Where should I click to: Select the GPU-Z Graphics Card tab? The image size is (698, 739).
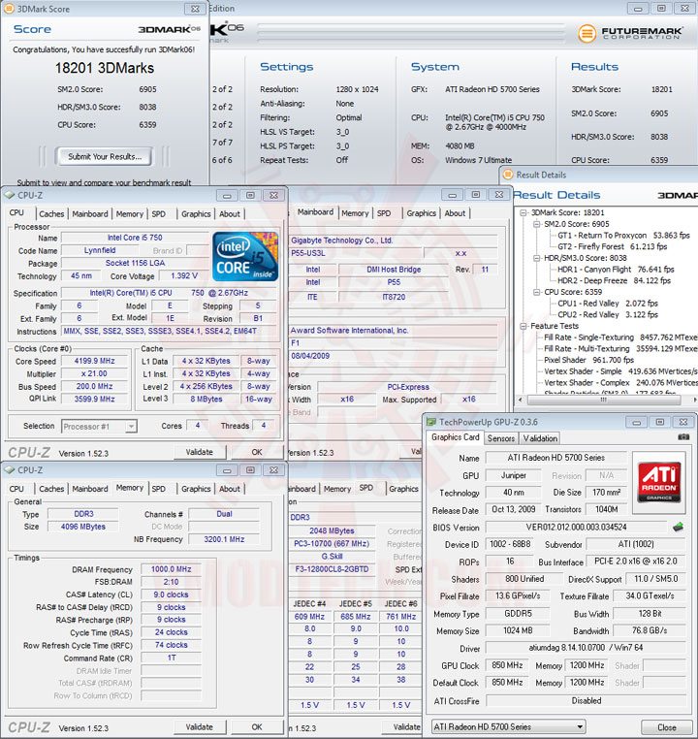[x=455, y=437]
